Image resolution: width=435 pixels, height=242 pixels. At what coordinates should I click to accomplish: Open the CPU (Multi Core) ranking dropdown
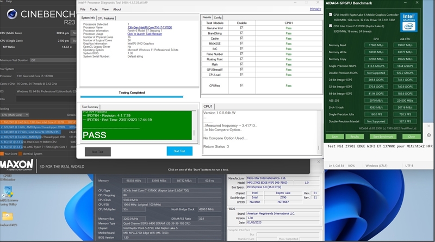pyautogui.click(x=15, y=115)
